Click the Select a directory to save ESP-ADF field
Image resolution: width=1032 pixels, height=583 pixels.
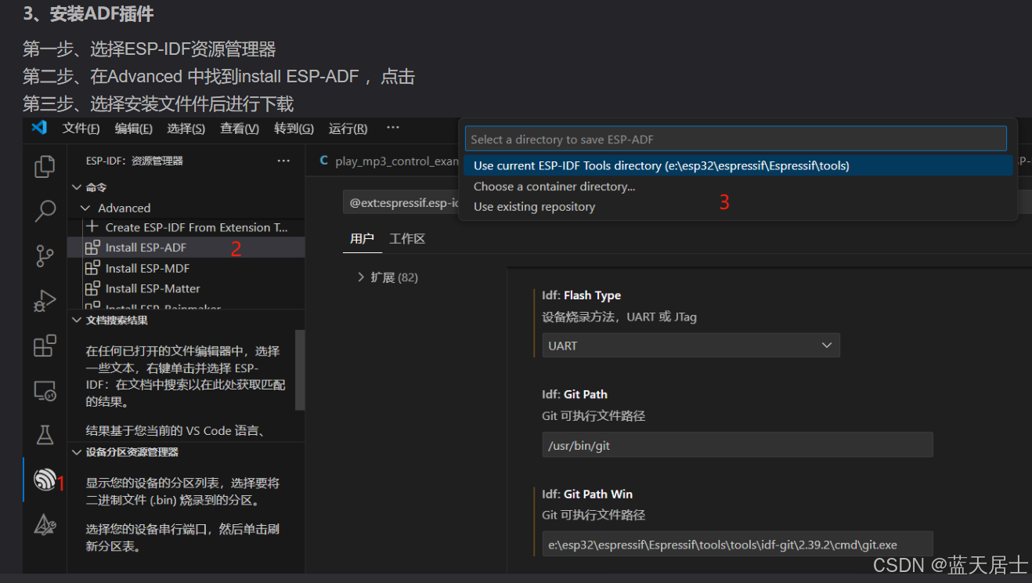(736, 139)
